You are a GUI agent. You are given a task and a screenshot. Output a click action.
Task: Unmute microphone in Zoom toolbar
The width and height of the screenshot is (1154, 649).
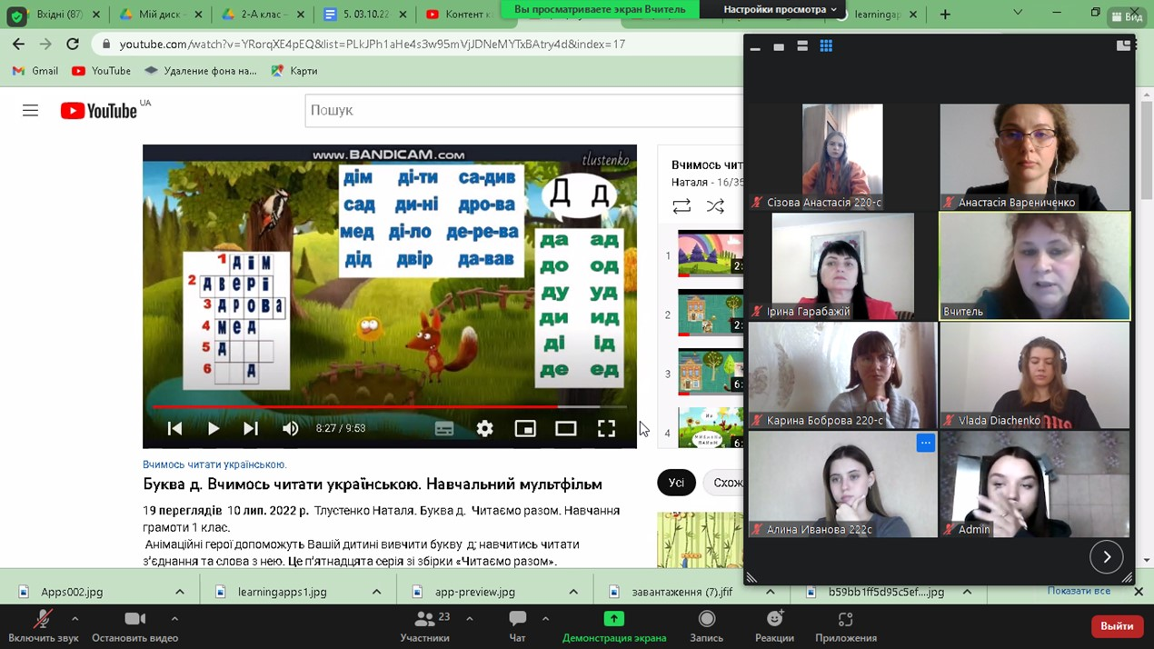[x=43, y=625]
